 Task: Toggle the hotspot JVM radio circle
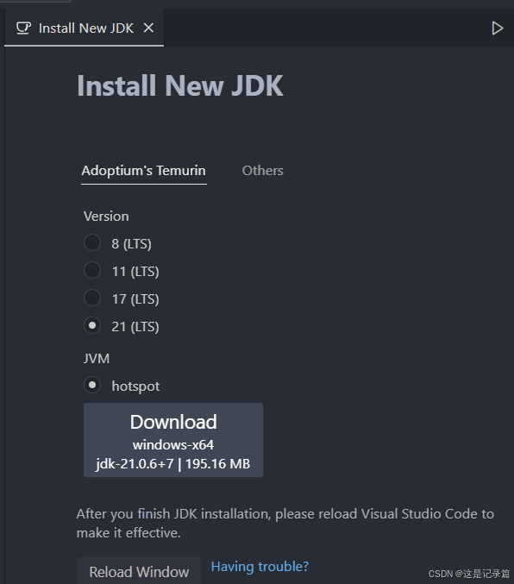pyautogui.click(x=92, y=385)
